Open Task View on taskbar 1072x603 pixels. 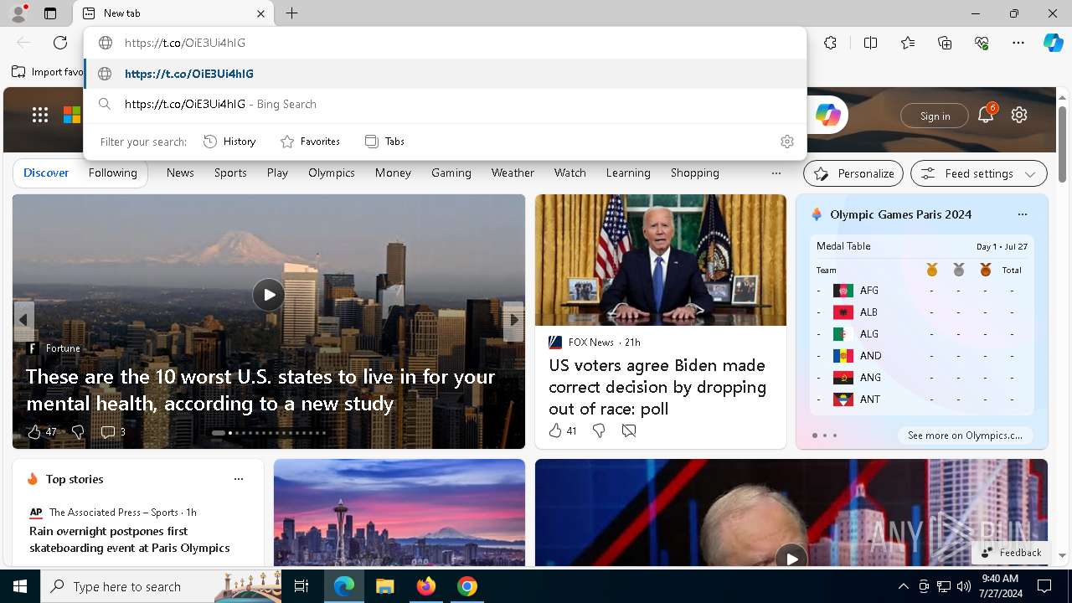coord(301,586)
